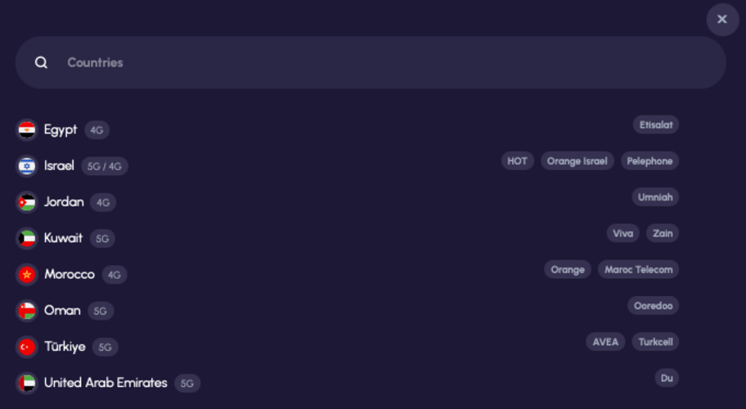The width and height of the screenshot is (746, 409).
Task: Close the countries panel
Action: [x=722, y=20]
